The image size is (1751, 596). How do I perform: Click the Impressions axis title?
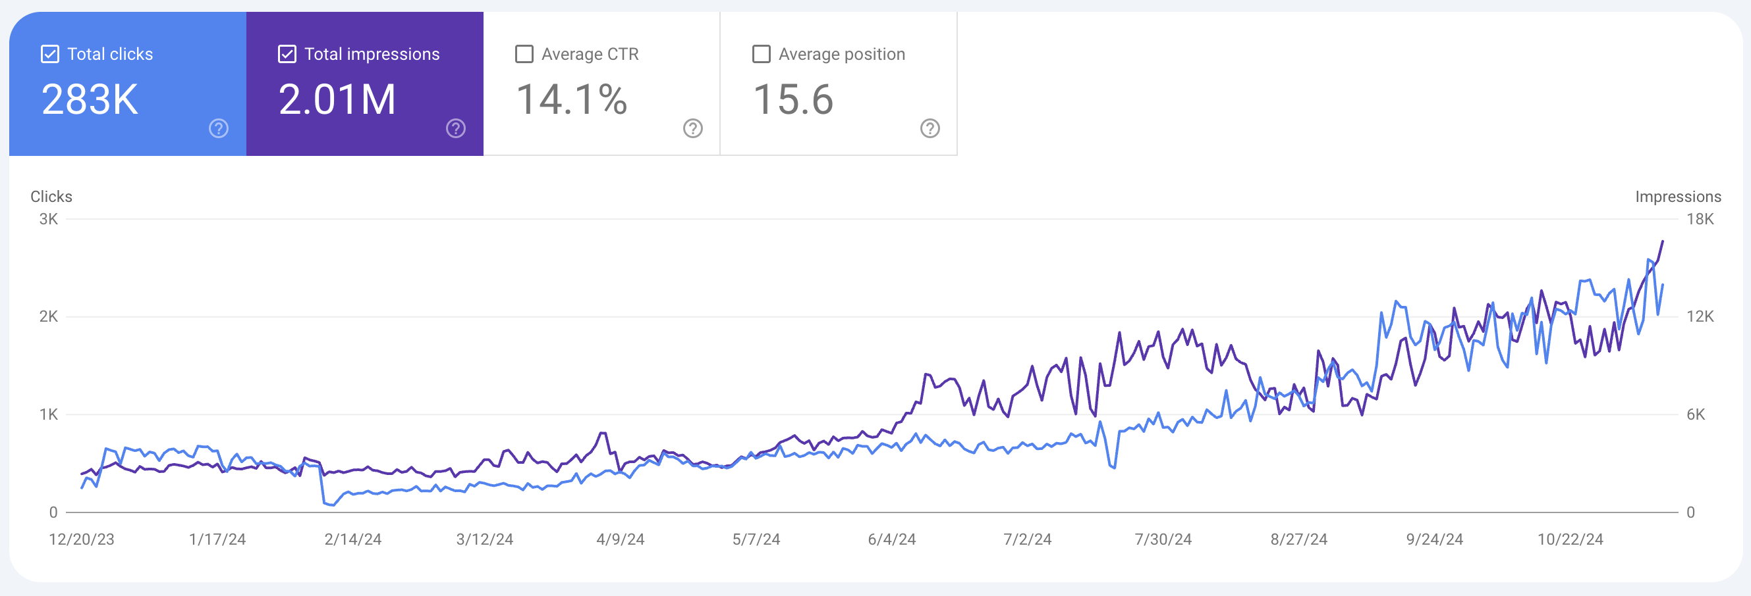[1678, 197]
